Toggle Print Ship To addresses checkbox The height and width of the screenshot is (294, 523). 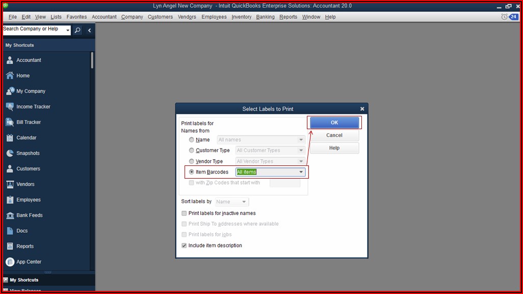coord(184,224)
